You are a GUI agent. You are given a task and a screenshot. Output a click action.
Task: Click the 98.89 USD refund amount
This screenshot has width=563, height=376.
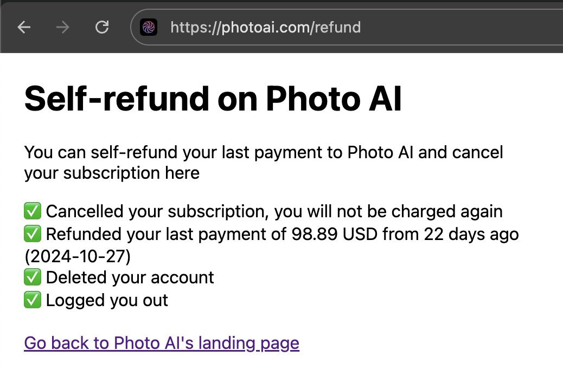(x=334, y=234)
